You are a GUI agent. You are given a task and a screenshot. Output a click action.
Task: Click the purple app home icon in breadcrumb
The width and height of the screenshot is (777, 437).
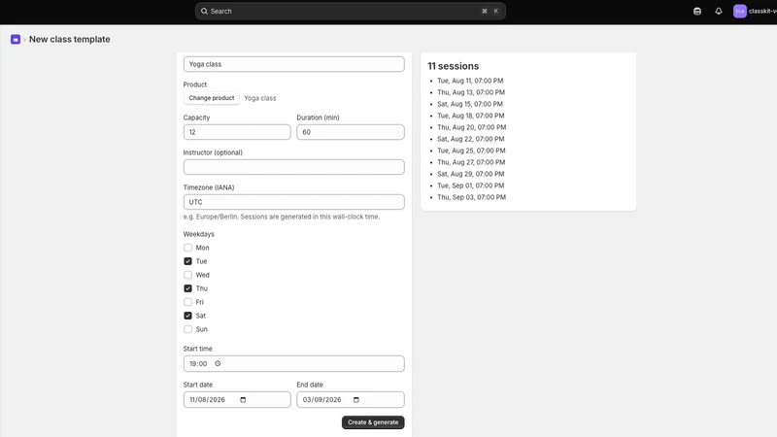(x=16, y=39)
